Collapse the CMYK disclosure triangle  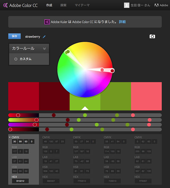10,137
